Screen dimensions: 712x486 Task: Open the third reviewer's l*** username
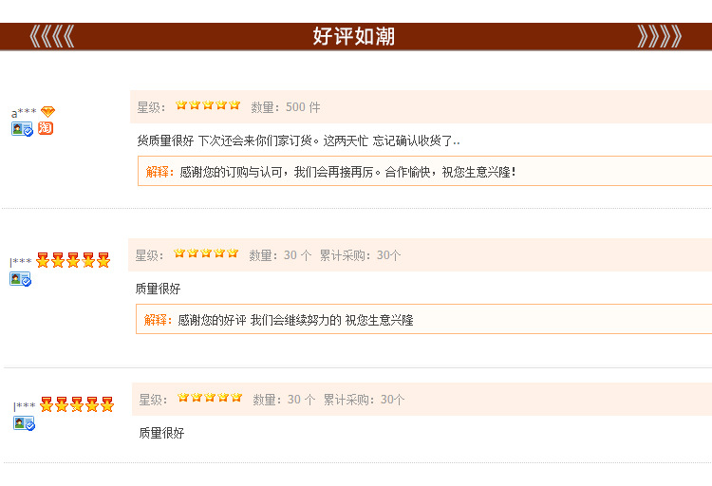[25, 406]
